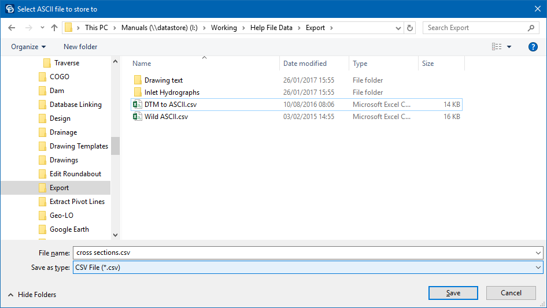The width and height of the screenshot is (547, 308).
Task: Sort files by Date modified column
Action: click(305, 64)
